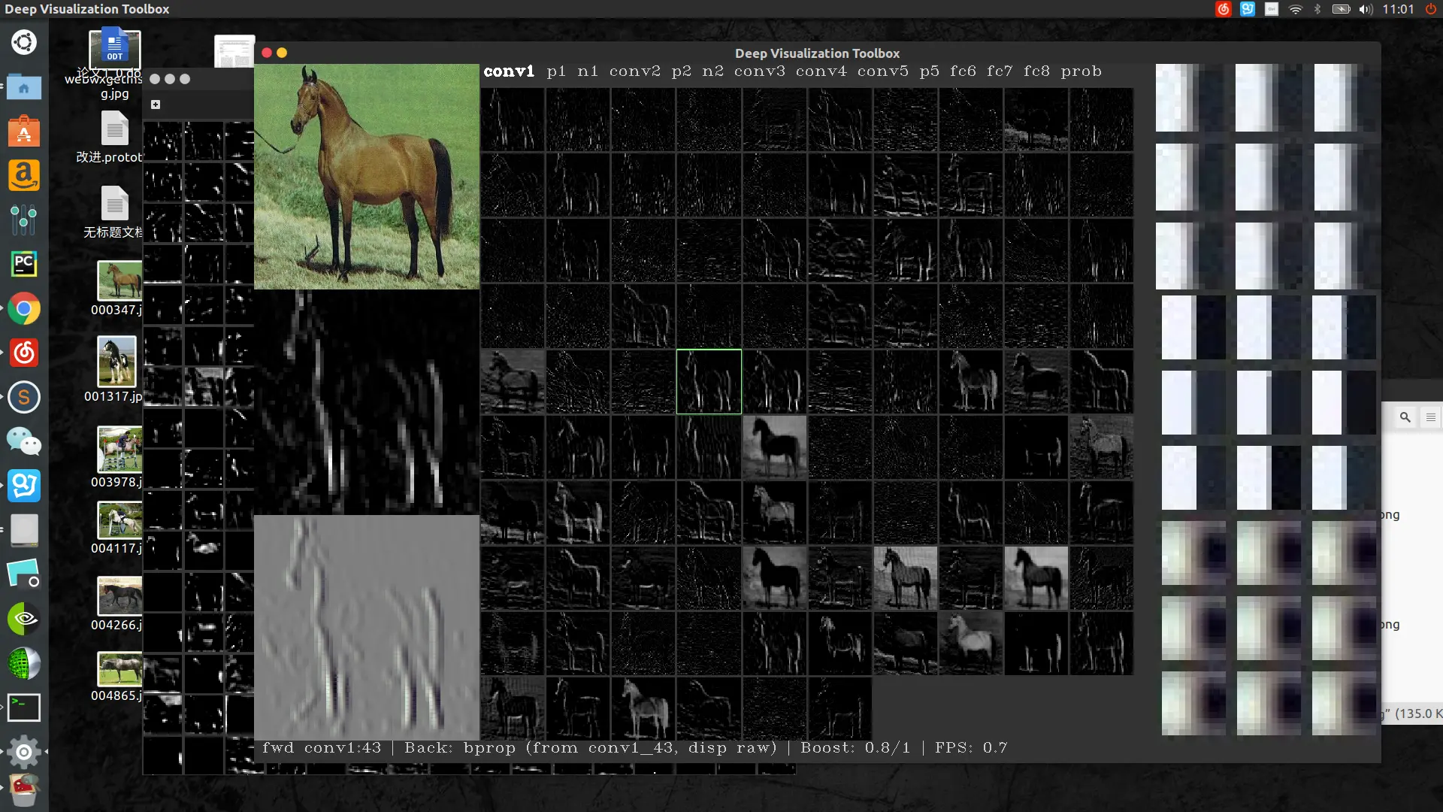Open Google Chrome from the dock
The image size is (1443, 812).
pyautogui.click(x=24, y=309)
